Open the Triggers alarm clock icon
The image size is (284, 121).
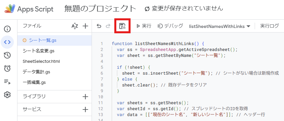tap(7, 68)
